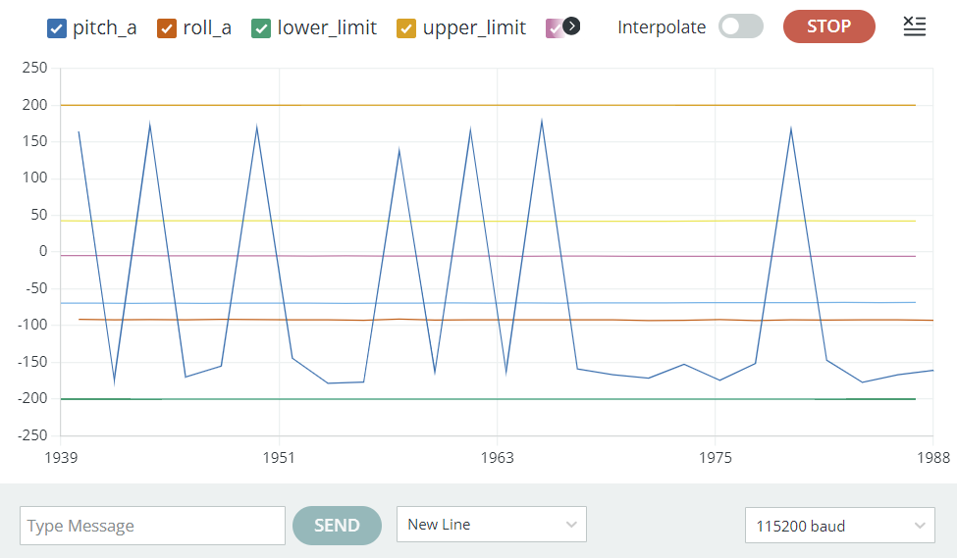Hide the lower_limit series

coord(261,28)
